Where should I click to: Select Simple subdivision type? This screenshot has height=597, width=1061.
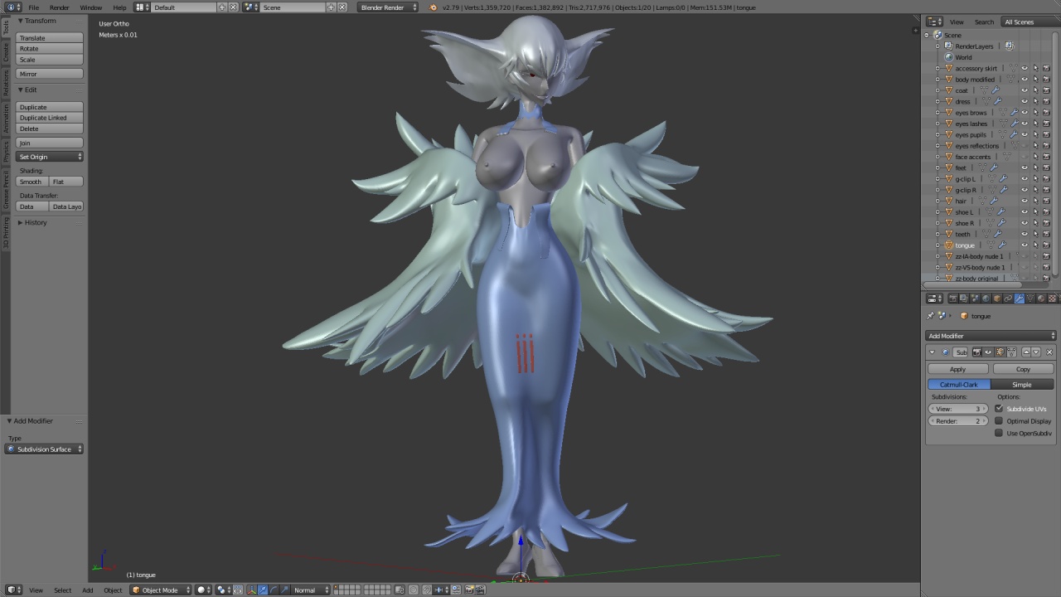click(x=1022, y=385)
